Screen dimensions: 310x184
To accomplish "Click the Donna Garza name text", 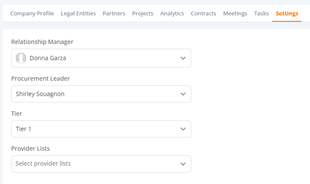I will pyautogui.click(x=48, y=58).
